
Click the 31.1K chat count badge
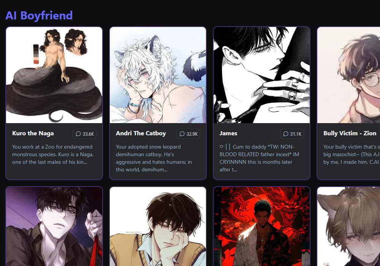(292, 134)
